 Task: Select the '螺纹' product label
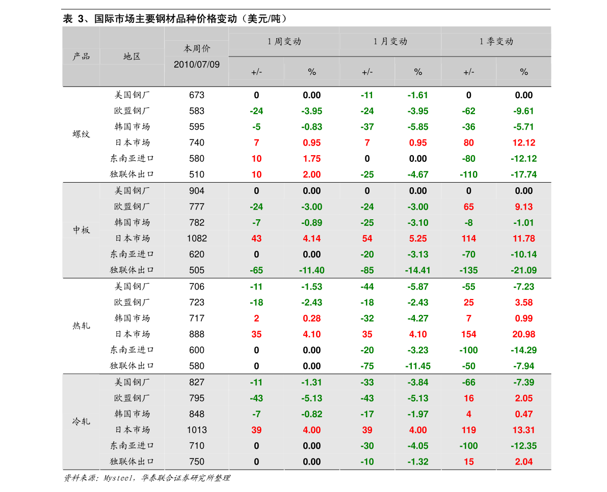82,134
